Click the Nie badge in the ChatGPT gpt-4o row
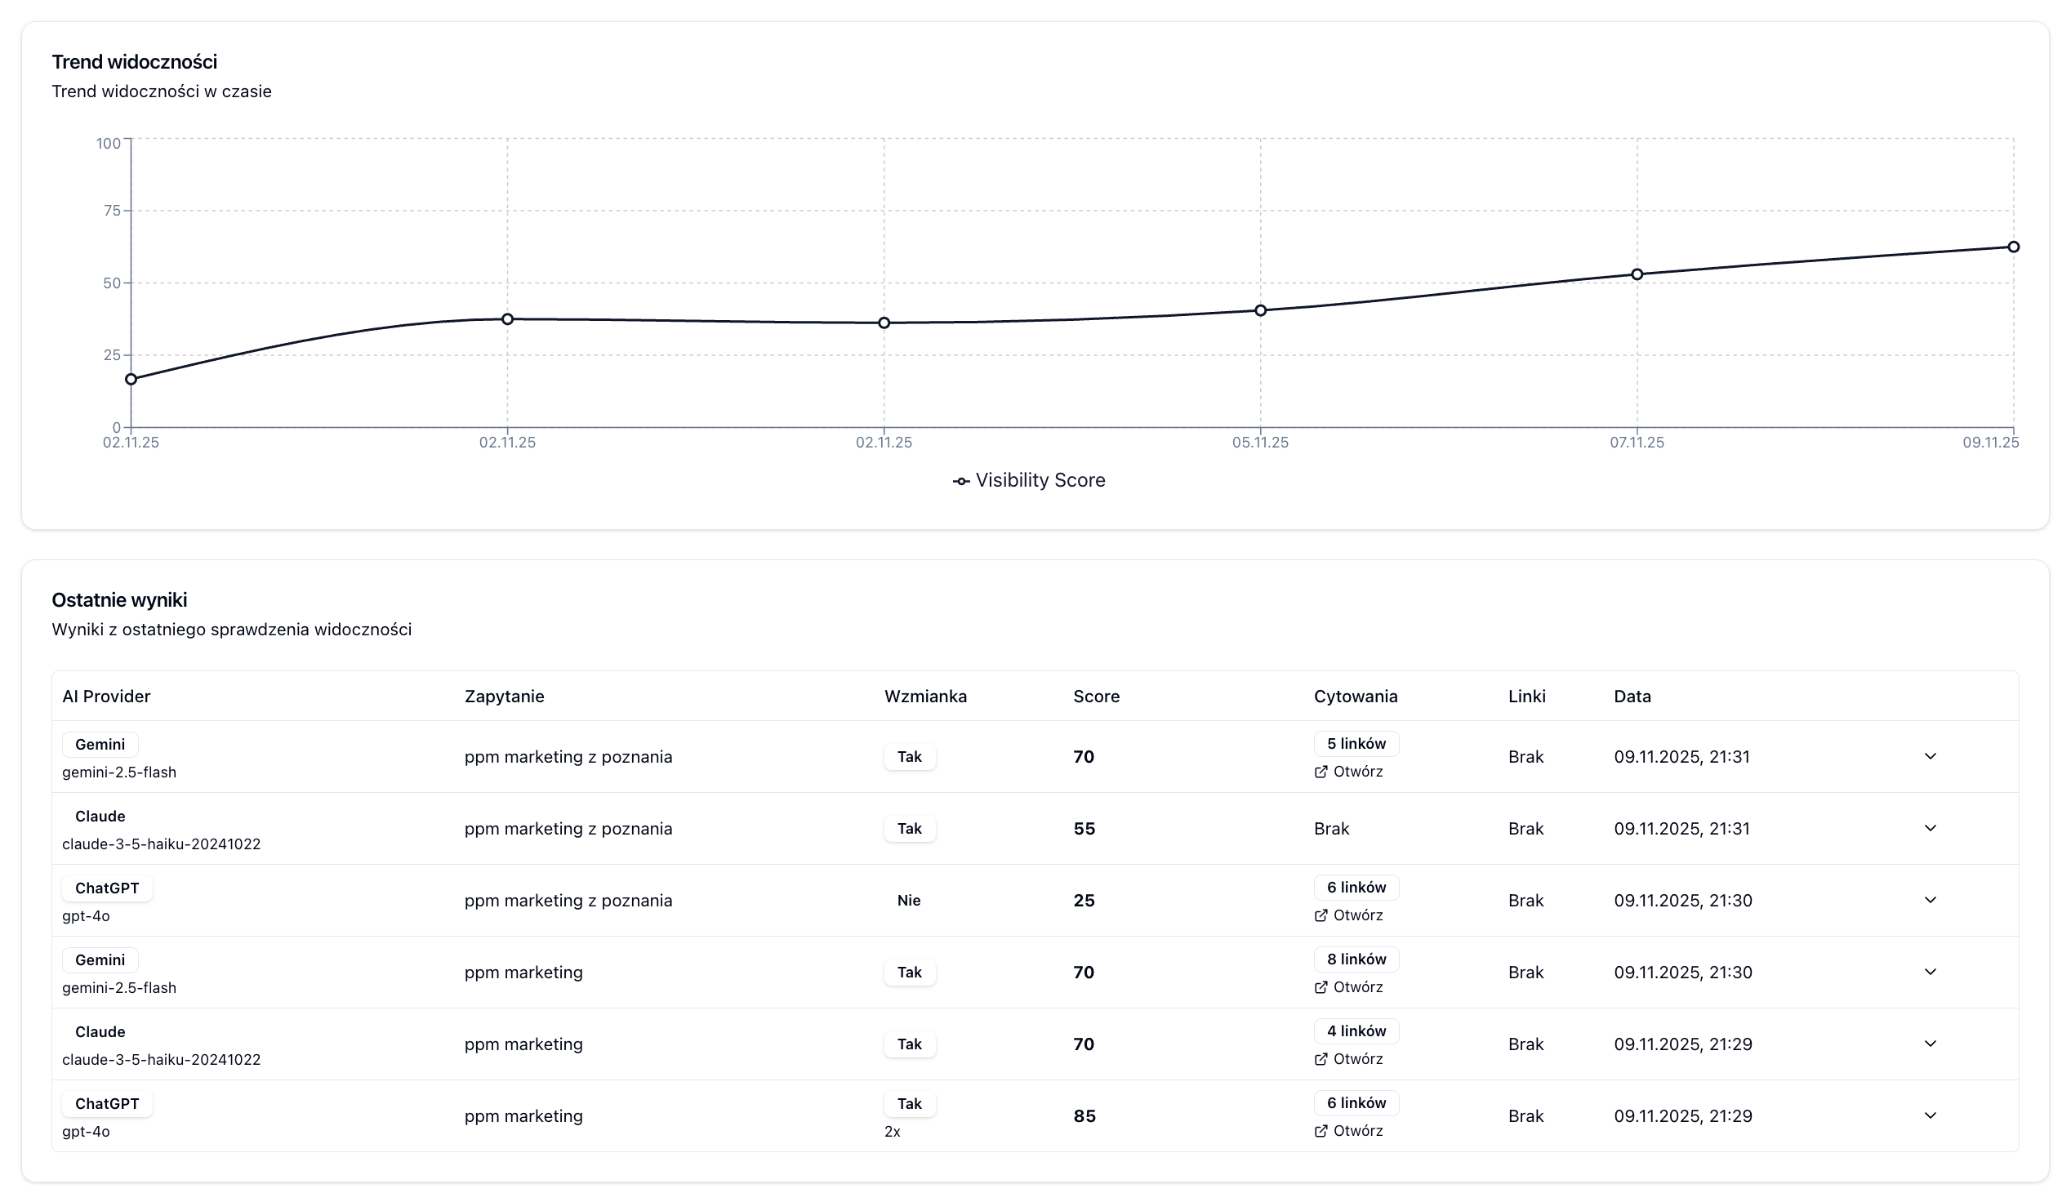Screen dimensions: 2071x1202 click(x=909, y=901)
